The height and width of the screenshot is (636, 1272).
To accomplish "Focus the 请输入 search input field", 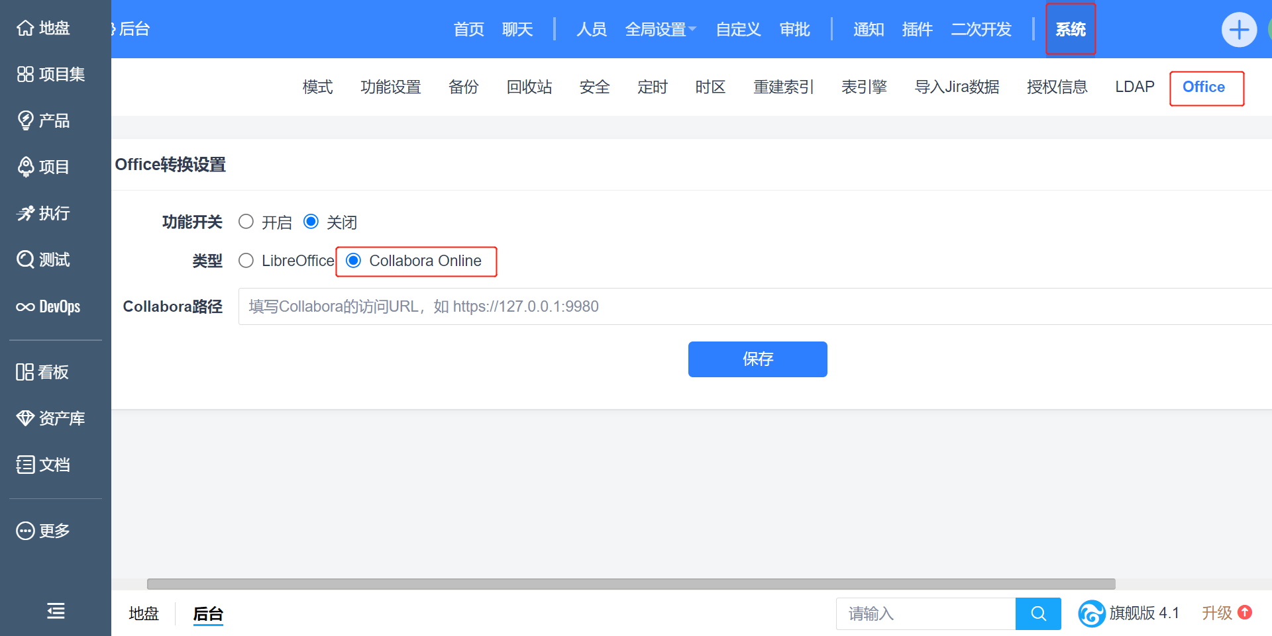I will (x=926, y=613).
